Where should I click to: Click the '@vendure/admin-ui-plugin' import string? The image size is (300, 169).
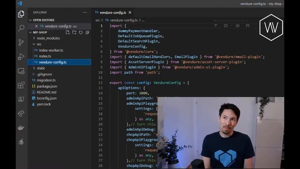[200, 67]
